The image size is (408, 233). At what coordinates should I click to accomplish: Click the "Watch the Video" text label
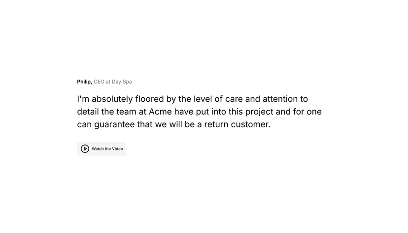107,148
